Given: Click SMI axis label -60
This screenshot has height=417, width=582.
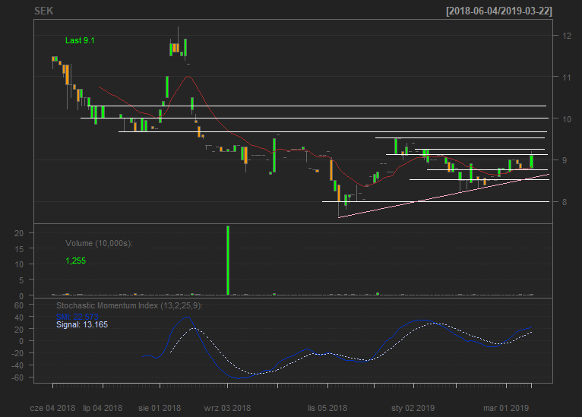Looking at the screenshot, I should click(17, 378).
